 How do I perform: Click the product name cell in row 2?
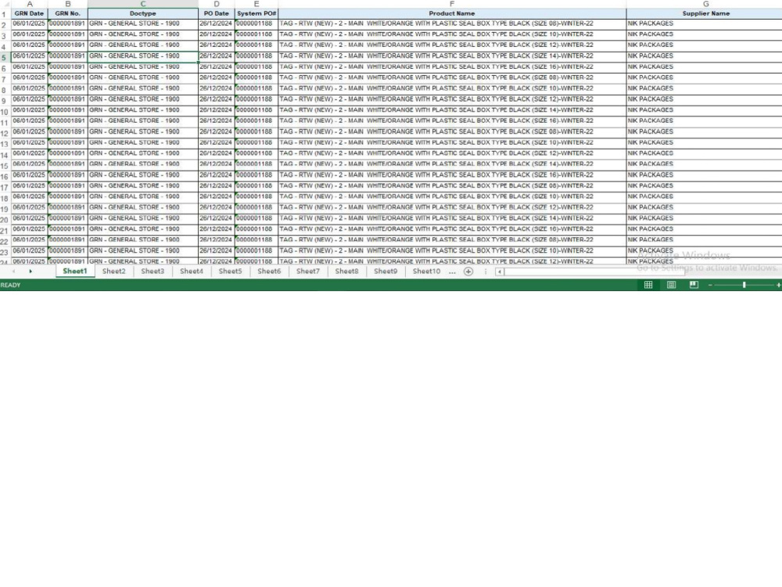click(452, 23)
